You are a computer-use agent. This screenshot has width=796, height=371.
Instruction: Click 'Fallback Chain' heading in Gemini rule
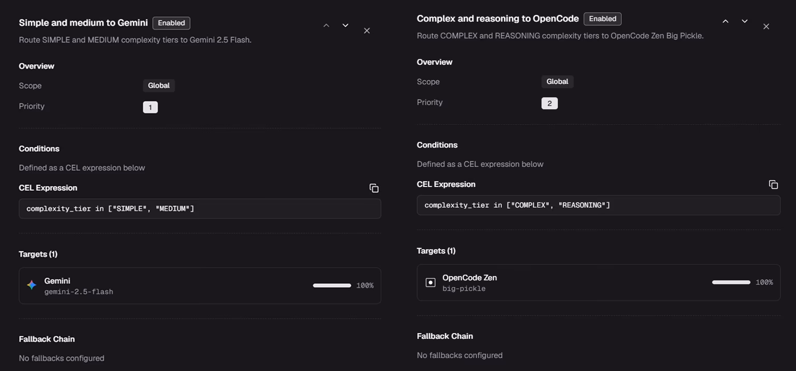(47, 339)
